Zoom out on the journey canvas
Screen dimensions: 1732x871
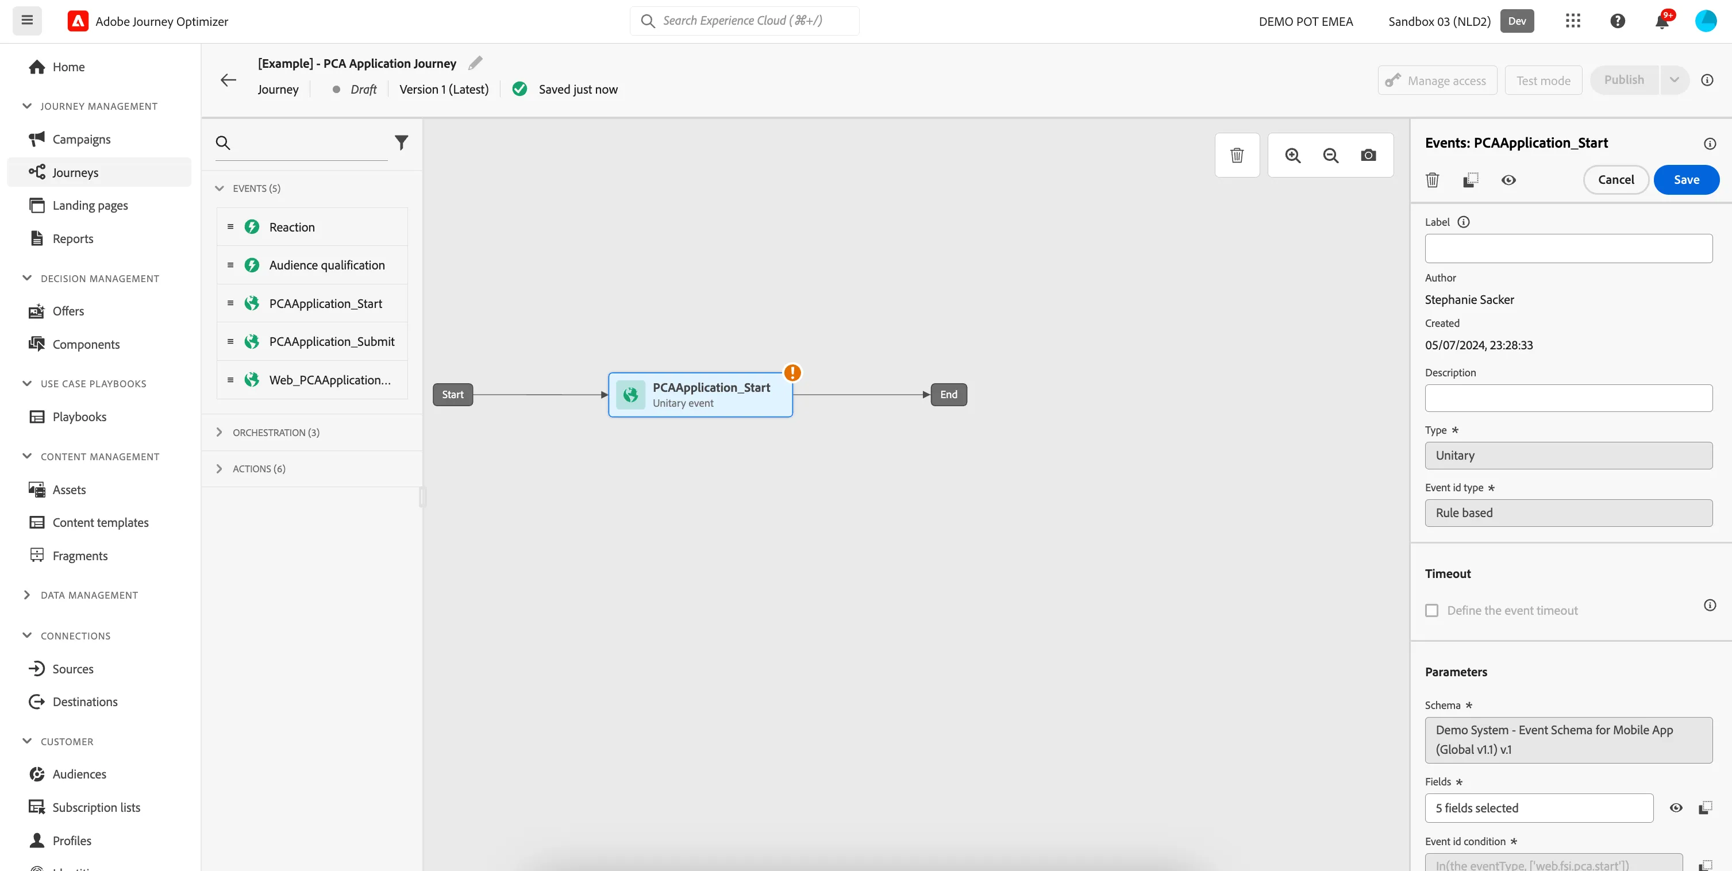[x=1330, y=155]
